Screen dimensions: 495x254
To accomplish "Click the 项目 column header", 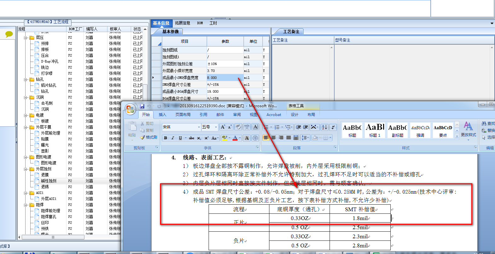I will [184, 41].
